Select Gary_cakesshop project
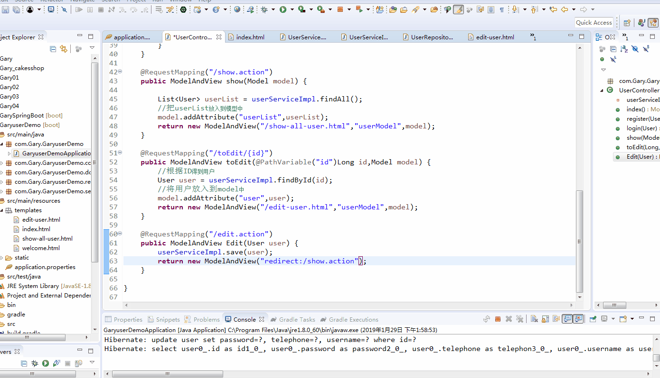This screenshot has height=378, width=660. click(22, 68)
